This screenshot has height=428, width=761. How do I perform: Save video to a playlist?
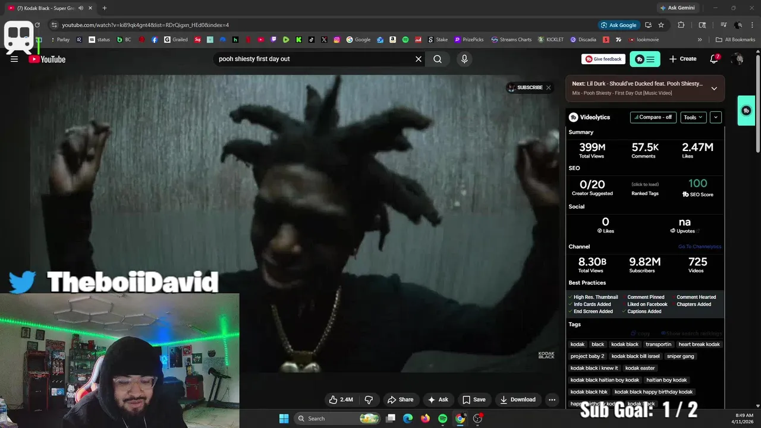[474, 399]
